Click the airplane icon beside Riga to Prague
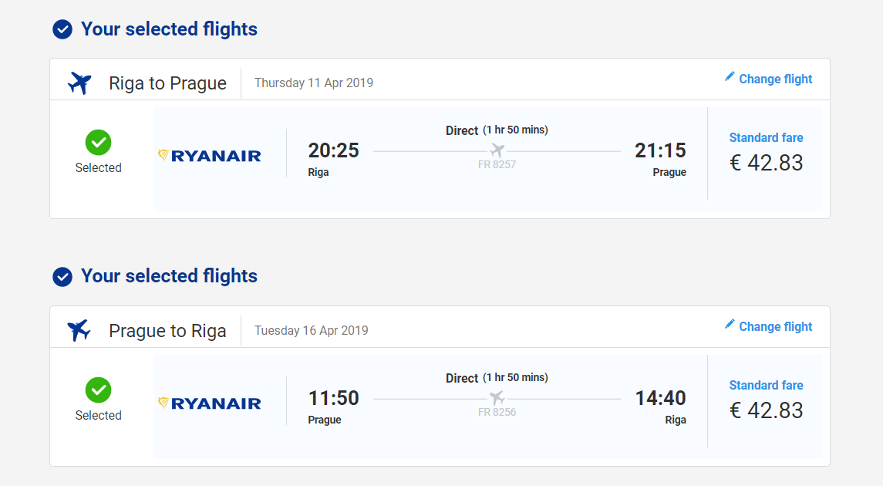The width and height of the screenshot is (883, 486). point(79,83)
